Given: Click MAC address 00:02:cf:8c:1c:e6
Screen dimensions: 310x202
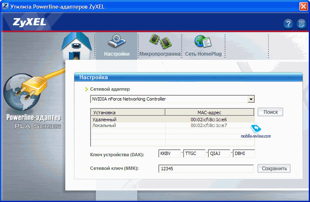Looking at the screenshot, I should pyautogui.click(x=209, y=120).
